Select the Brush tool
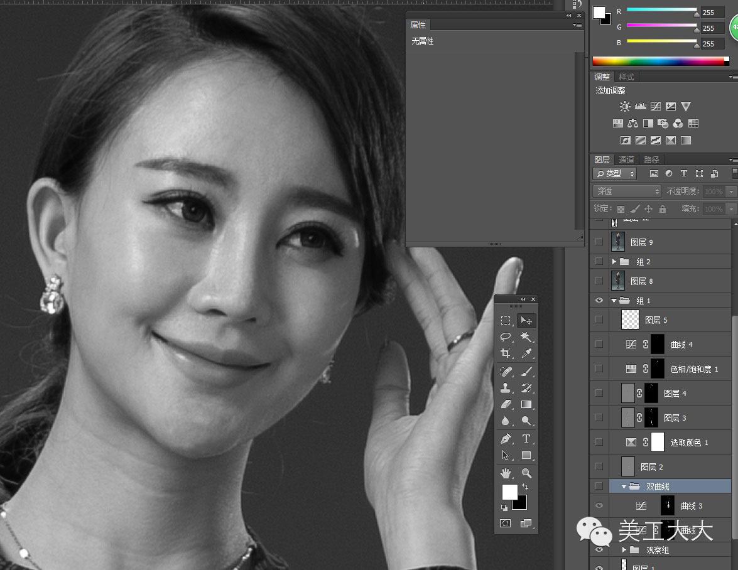The image size is (738, 570). [x=526, y=372]
